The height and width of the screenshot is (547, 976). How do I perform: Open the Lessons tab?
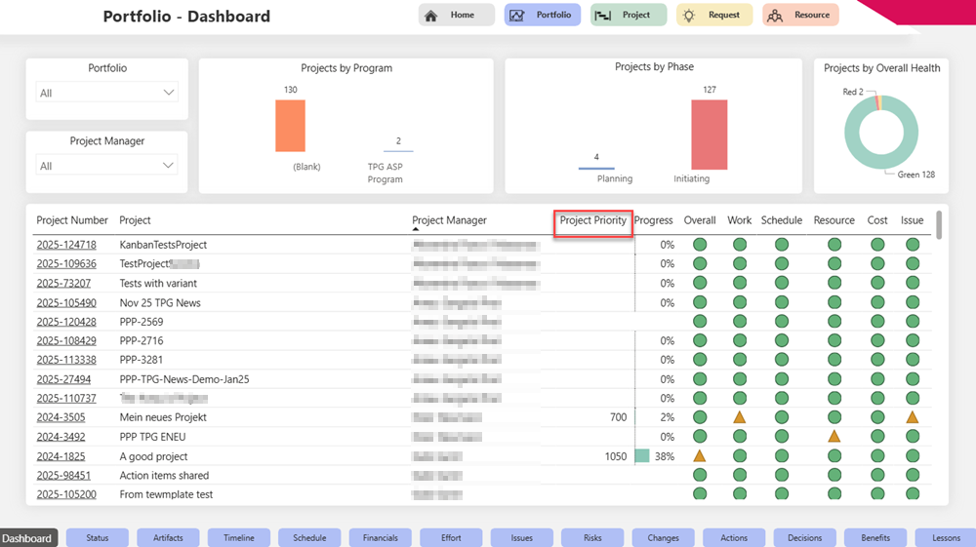(x=946, y=537)
